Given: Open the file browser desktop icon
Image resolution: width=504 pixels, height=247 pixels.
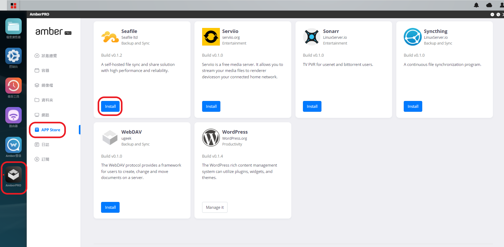Looking at the screenshot, I should click(x=13, y=26).
